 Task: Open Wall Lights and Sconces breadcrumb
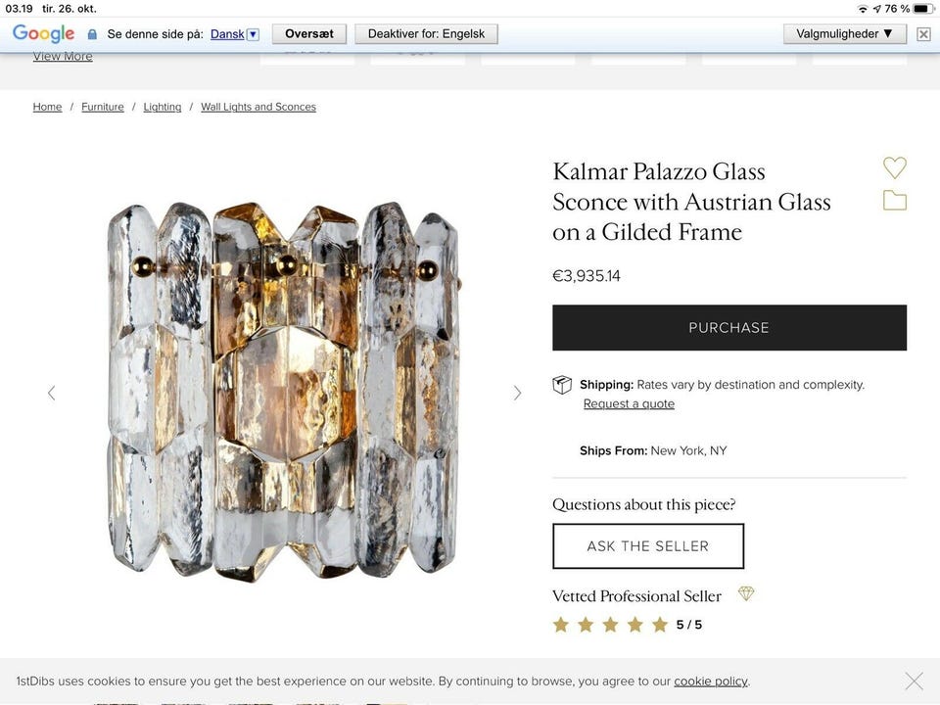pyautogui.click(x=258, y=107)
